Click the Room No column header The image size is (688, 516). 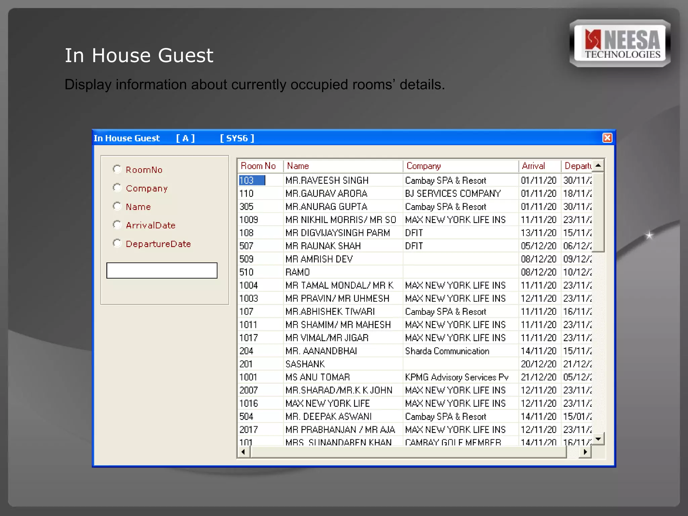[x=261, y=166]
